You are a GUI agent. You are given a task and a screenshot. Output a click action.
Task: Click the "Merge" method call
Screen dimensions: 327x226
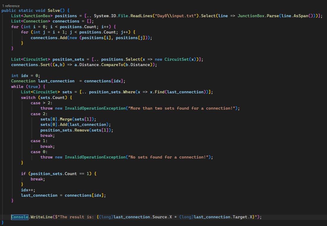click(x=66, y=119)
